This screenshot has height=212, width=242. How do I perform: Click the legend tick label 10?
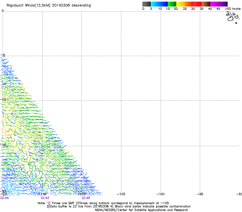[160, 9]
